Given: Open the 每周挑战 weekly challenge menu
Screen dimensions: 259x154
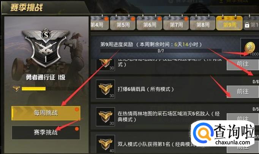Looking at the screenshot, I should point(46,113).
